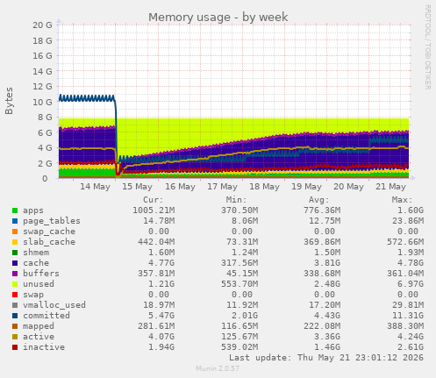
Task: Click the buffers purple legend swatch
Action: pyautogui.click(x=15, y=274)
